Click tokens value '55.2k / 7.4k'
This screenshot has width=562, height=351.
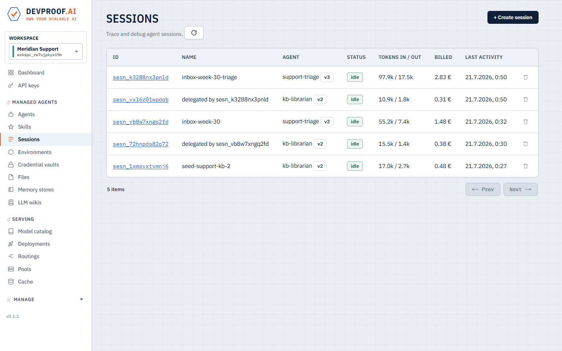pos(394,122)
